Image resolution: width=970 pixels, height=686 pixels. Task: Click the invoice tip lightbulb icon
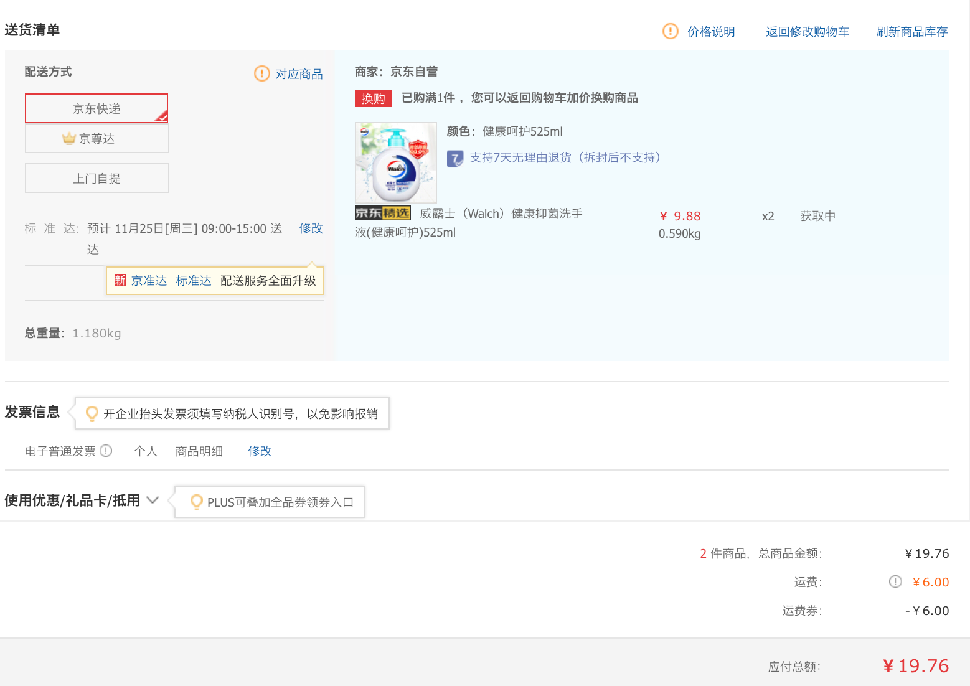92,413
